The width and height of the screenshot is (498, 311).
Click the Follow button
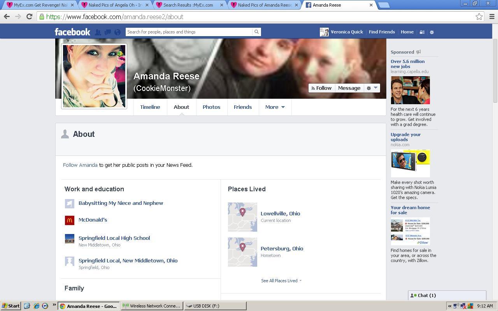[x=321, y=88]
